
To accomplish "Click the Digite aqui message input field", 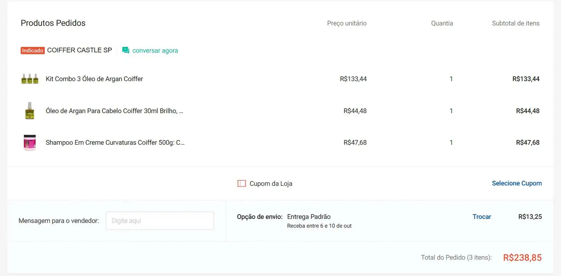I will point(159,220).
